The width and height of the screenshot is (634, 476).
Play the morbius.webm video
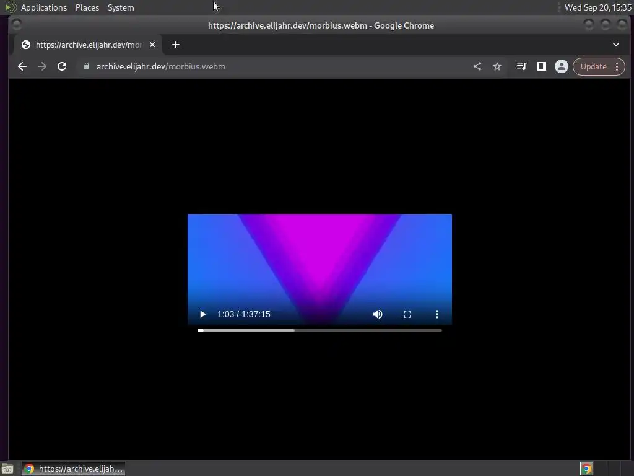(x=202, y=314)
